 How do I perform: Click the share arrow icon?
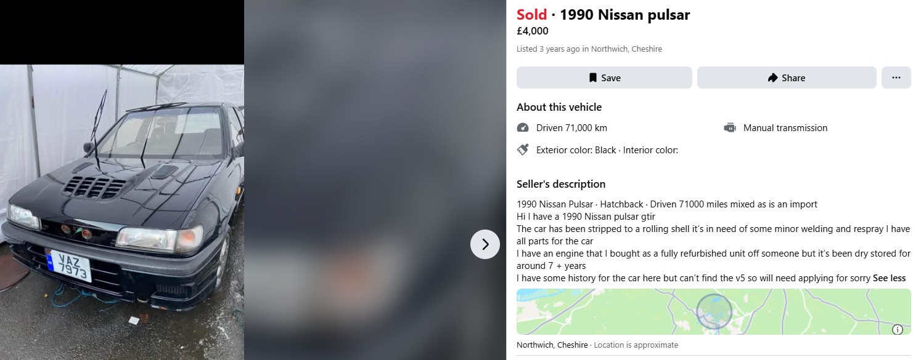pos(773,78)
